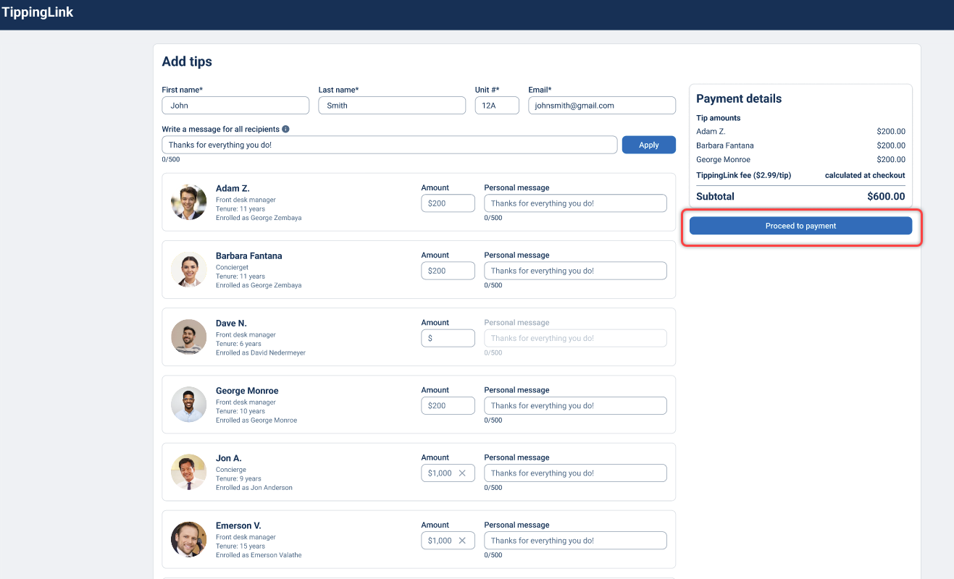Viewport: 954px width, 579px height.
Task: Click the $600.00 subtotal value
Action: (886, 196)
